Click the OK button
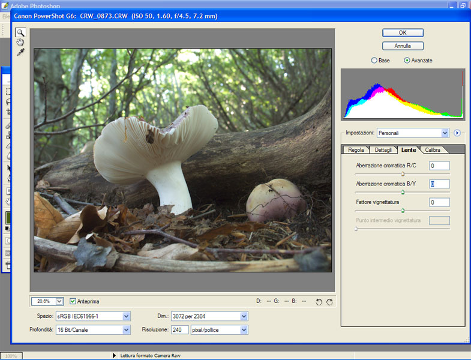 coord(403,32)
